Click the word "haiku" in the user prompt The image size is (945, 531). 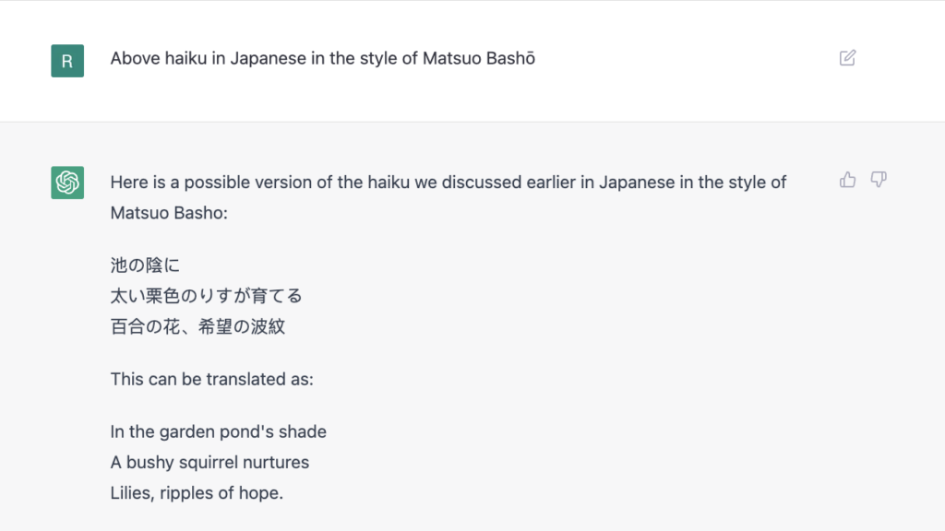(x=185, y=58)
